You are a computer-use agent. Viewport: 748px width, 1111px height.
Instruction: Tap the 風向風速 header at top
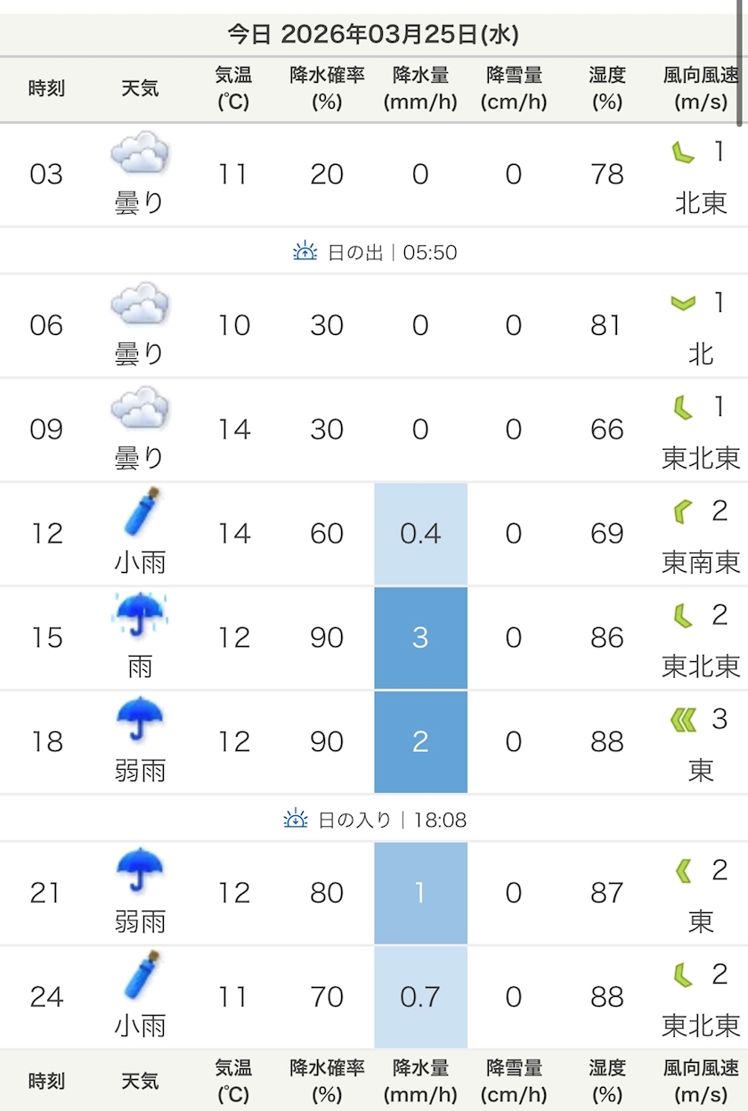point(701,88)
